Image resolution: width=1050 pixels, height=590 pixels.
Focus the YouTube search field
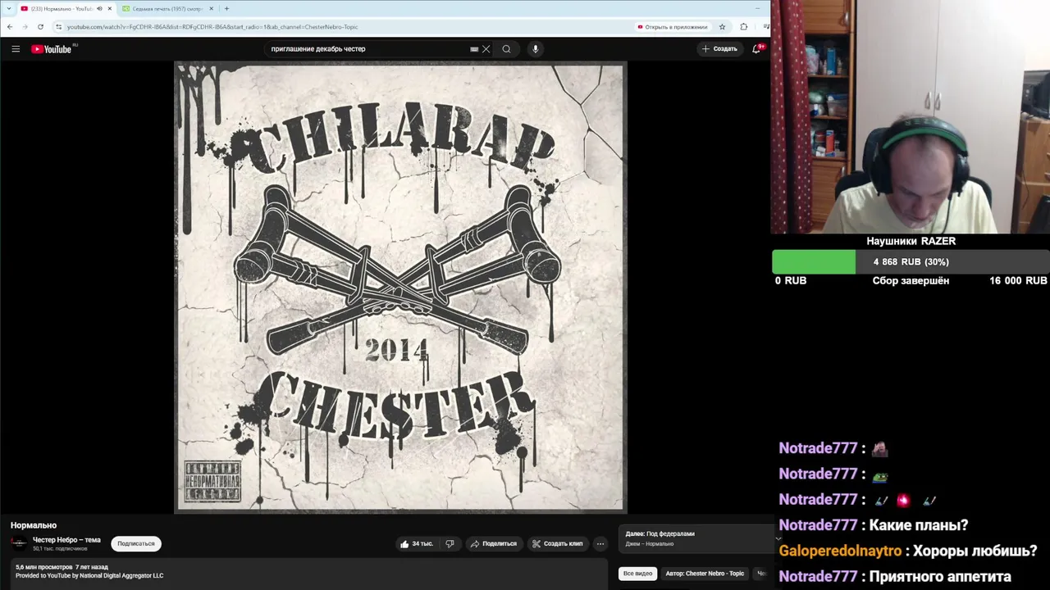pos(369,49)
